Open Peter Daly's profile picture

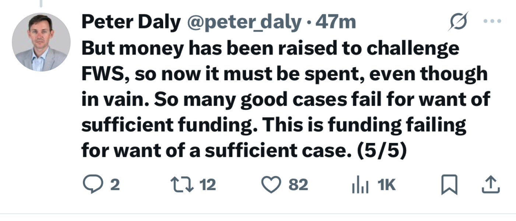41,42
